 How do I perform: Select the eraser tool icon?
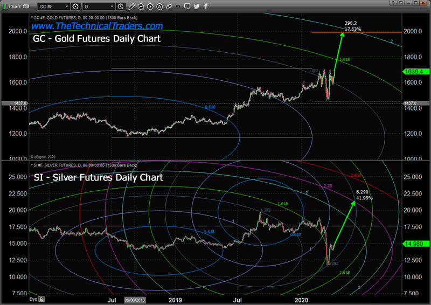pos(169,6)
